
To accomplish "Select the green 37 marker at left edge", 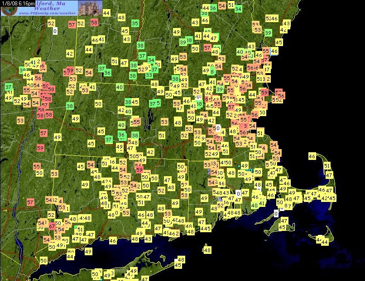I will (x=9, y=87).
